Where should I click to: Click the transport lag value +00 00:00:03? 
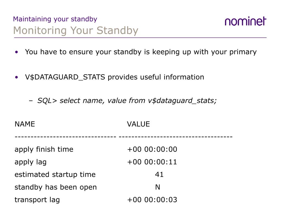coord(152,200)
